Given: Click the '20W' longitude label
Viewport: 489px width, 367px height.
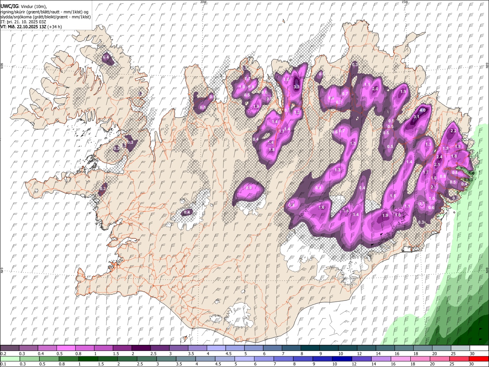Looking at the screenshot, I should 203,2.
